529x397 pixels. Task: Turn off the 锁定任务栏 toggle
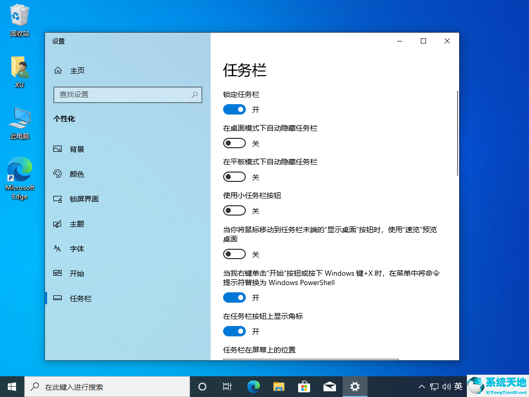pos(234,109)
